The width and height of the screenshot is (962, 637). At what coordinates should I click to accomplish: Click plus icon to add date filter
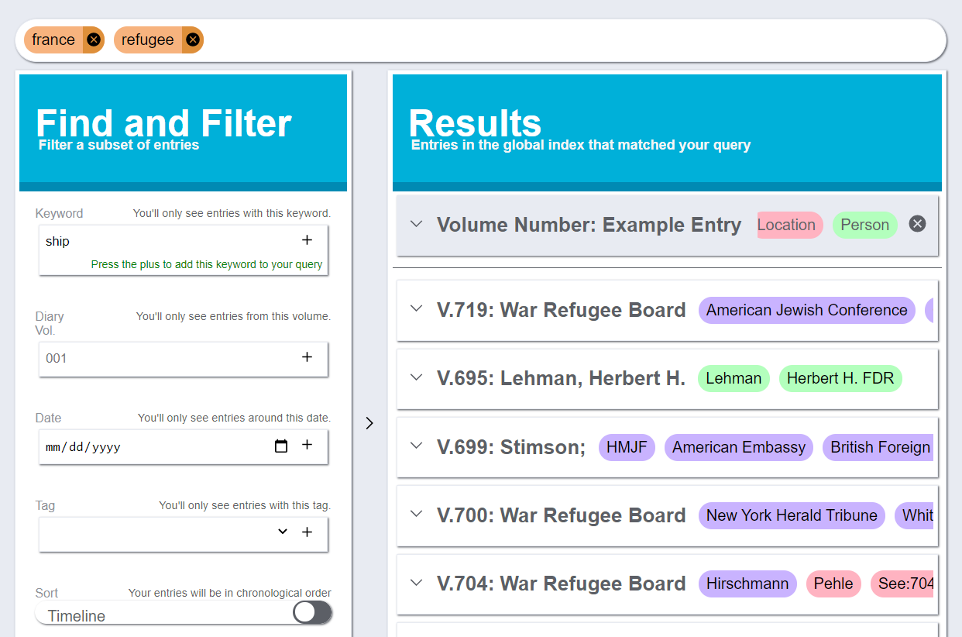coord(307,445)
